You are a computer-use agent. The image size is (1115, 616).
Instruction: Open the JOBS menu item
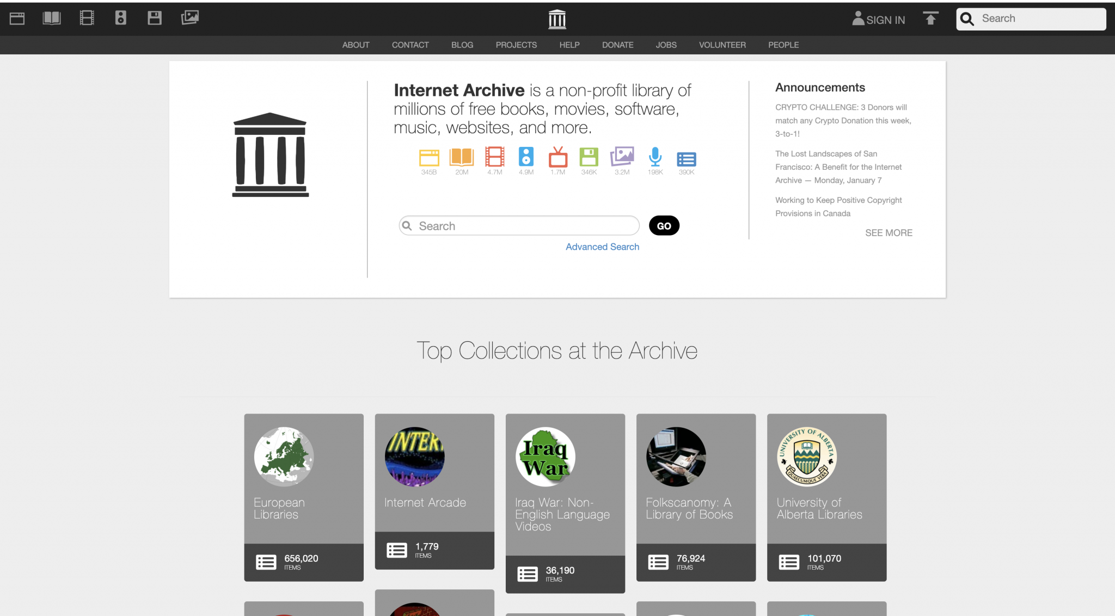[666, 45]
